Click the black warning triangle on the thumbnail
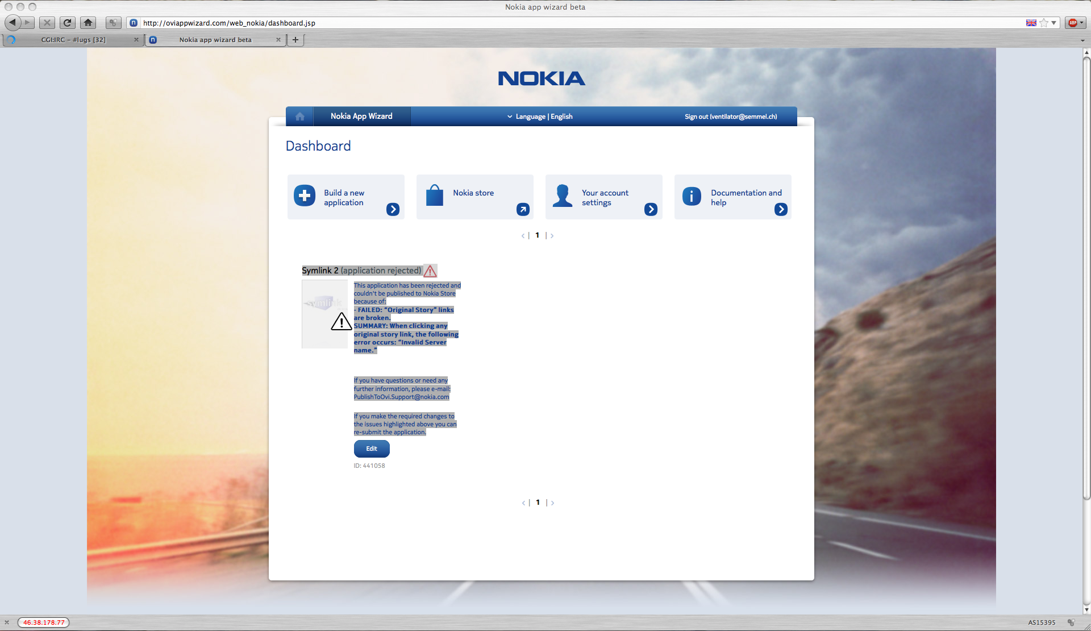Screen dimensions: 1091x631 click(342, 321)
